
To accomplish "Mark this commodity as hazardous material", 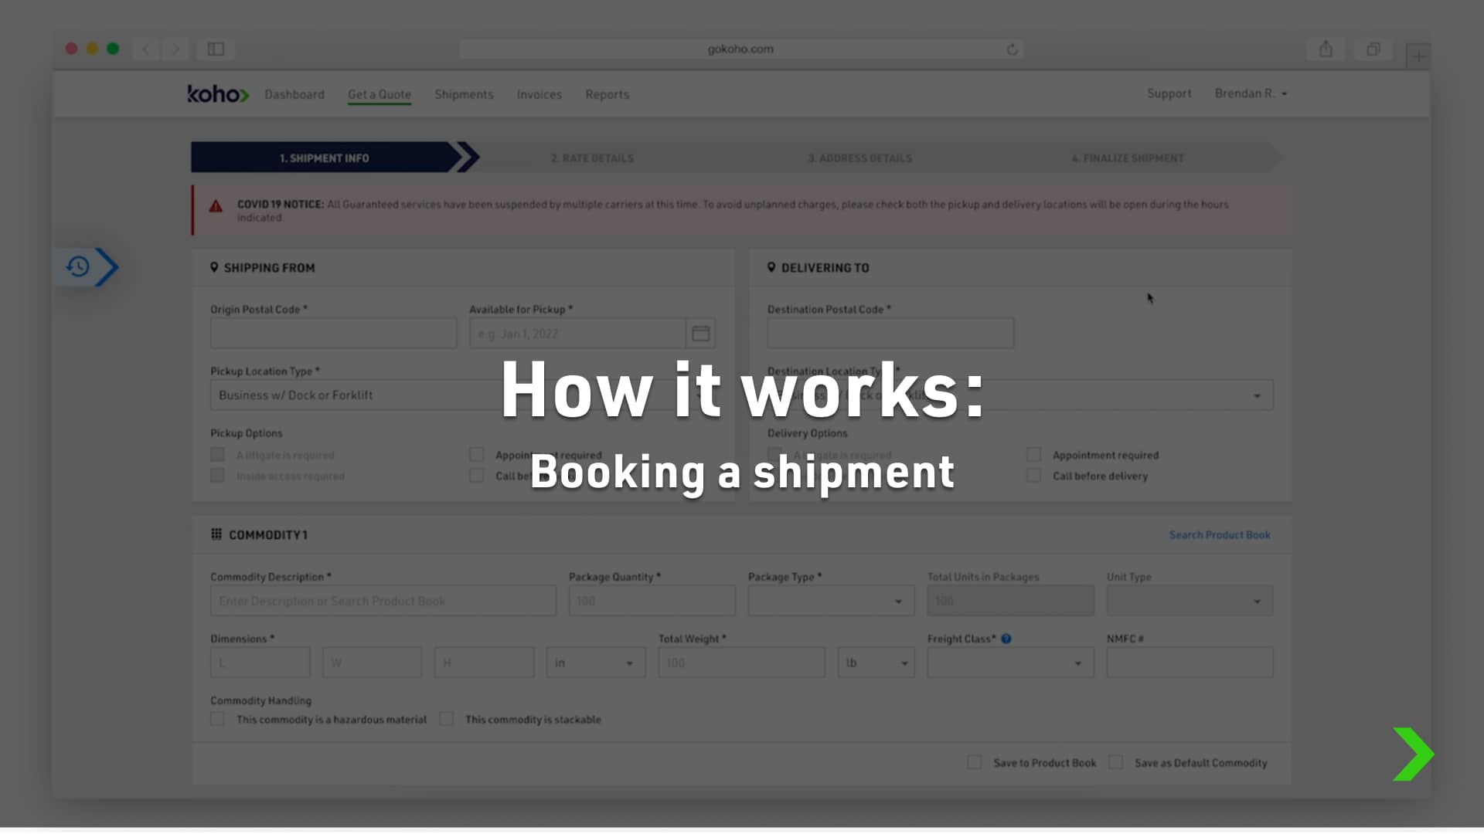I will tap(217, 718).
